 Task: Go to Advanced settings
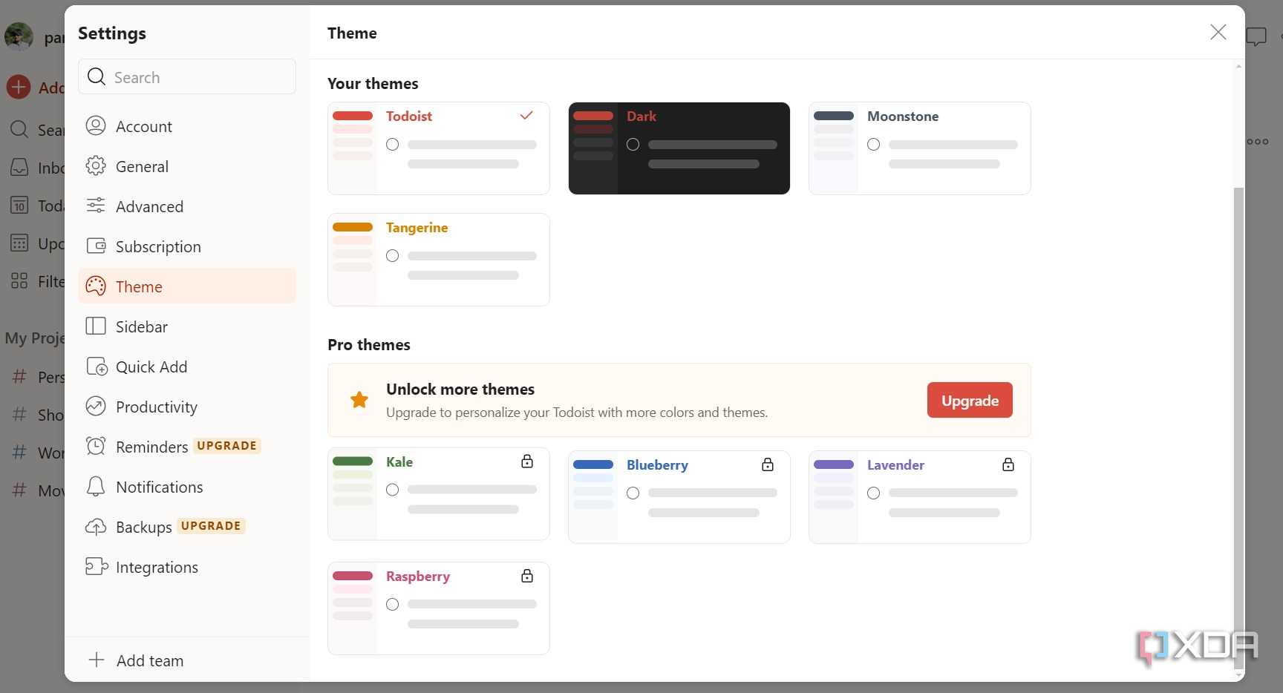[187, 206]
